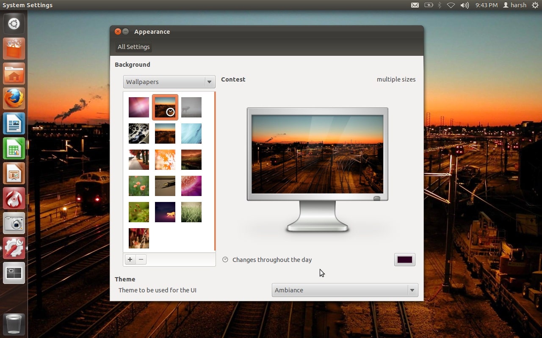
Task: Go back to All Settings
Action: click(x=133, y=47)
